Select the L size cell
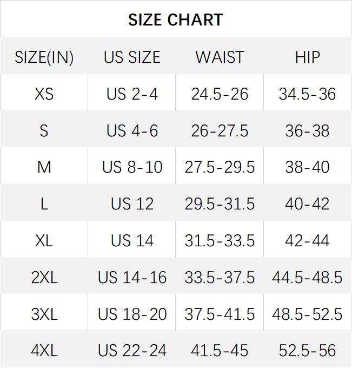Viewport: 352px width, 368px height. (x=44, y=204)
